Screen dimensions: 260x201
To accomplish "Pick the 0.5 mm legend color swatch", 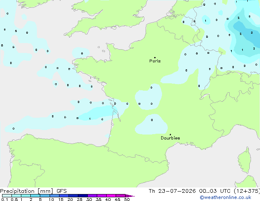I will [16, 196].
